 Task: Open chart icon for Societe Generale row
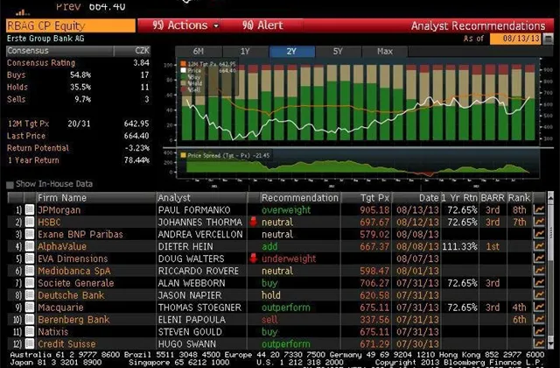[539, 282]
